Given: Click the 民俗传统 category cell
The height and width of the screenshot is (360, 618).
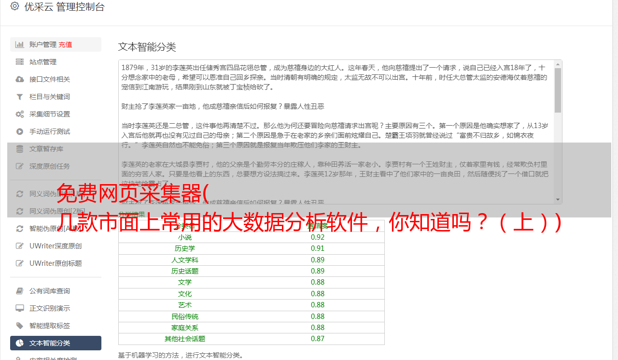Looking at the screenshot, I should click(184, 317).
